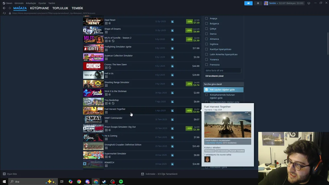The image size is (329, 185).
Task: Check the Kastilya İspanyolcası box
Action: (206, 49)
